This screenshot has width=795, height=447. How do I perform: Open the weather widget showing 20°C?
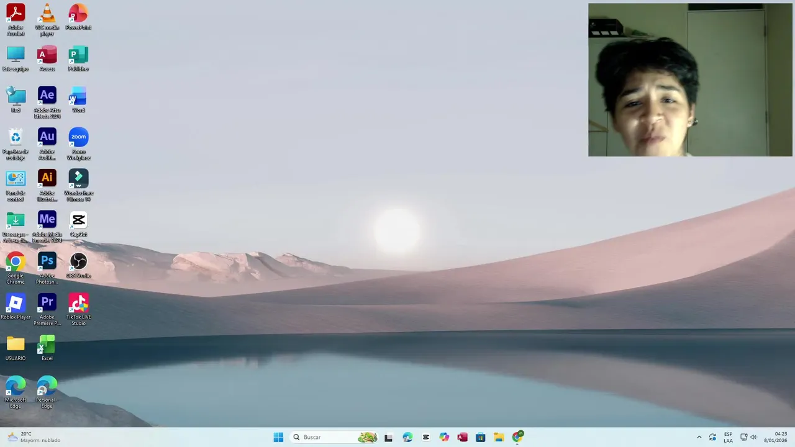34,437
